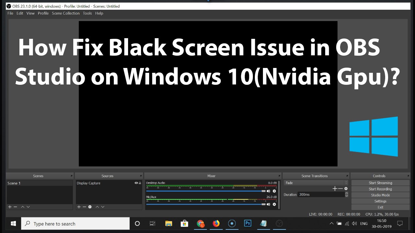Select Scene 1 in the Scenes list

coord(40,183)
